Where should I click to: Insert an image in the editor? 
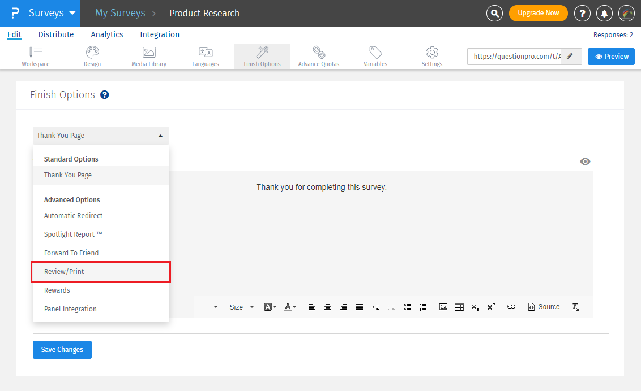tap(443, 307)
